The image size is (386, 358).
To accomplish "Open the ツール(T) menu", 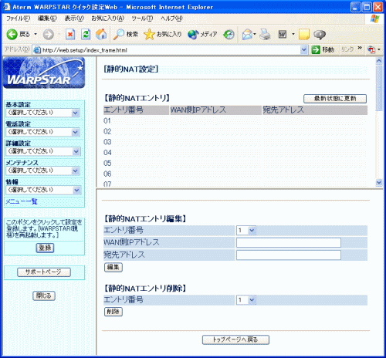I will point(142,19).
